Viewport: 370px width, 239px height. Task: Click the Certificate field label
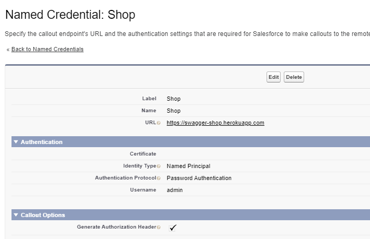pyautogui.click(x=143, y=154)
